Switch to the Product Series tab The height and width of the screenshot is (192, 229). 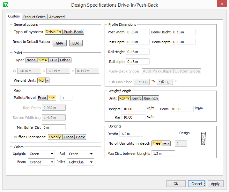point(34,17)
